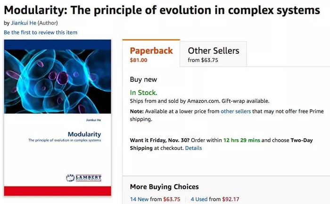
Task: Click the green 'In Stock.' text
Action: (x=143, y=93)
